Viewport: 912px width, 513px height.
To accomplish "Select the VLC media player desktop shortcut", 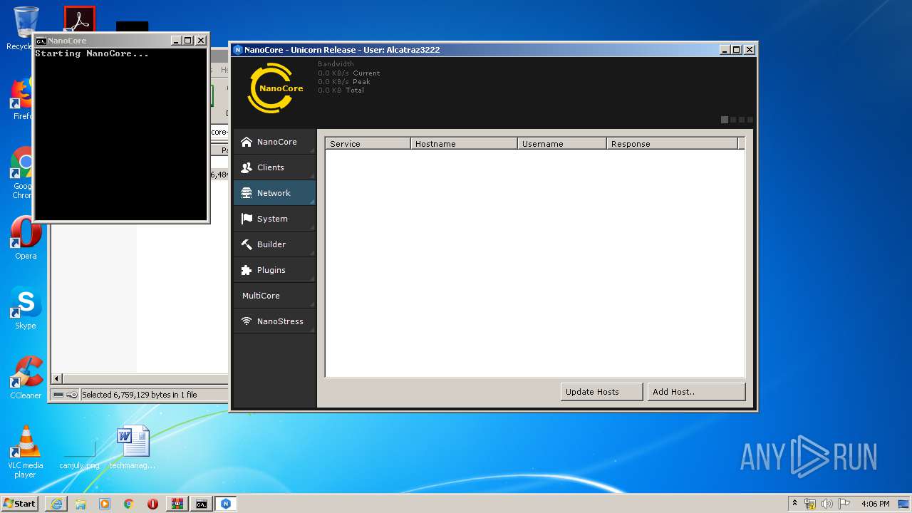I will [x=26, y=451].
